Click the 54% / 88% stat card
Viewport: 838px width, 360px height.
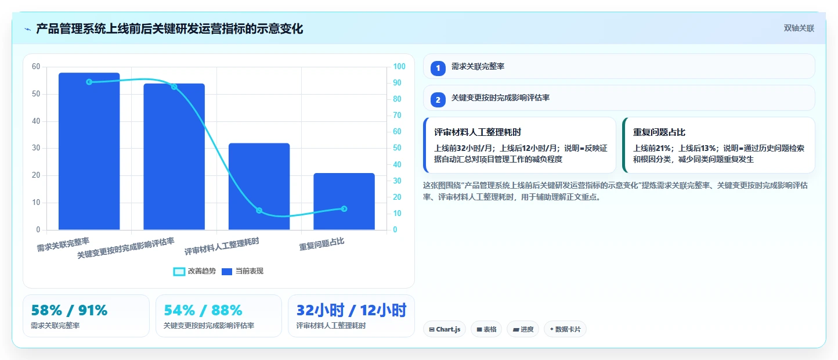click(x=219, y=316)
